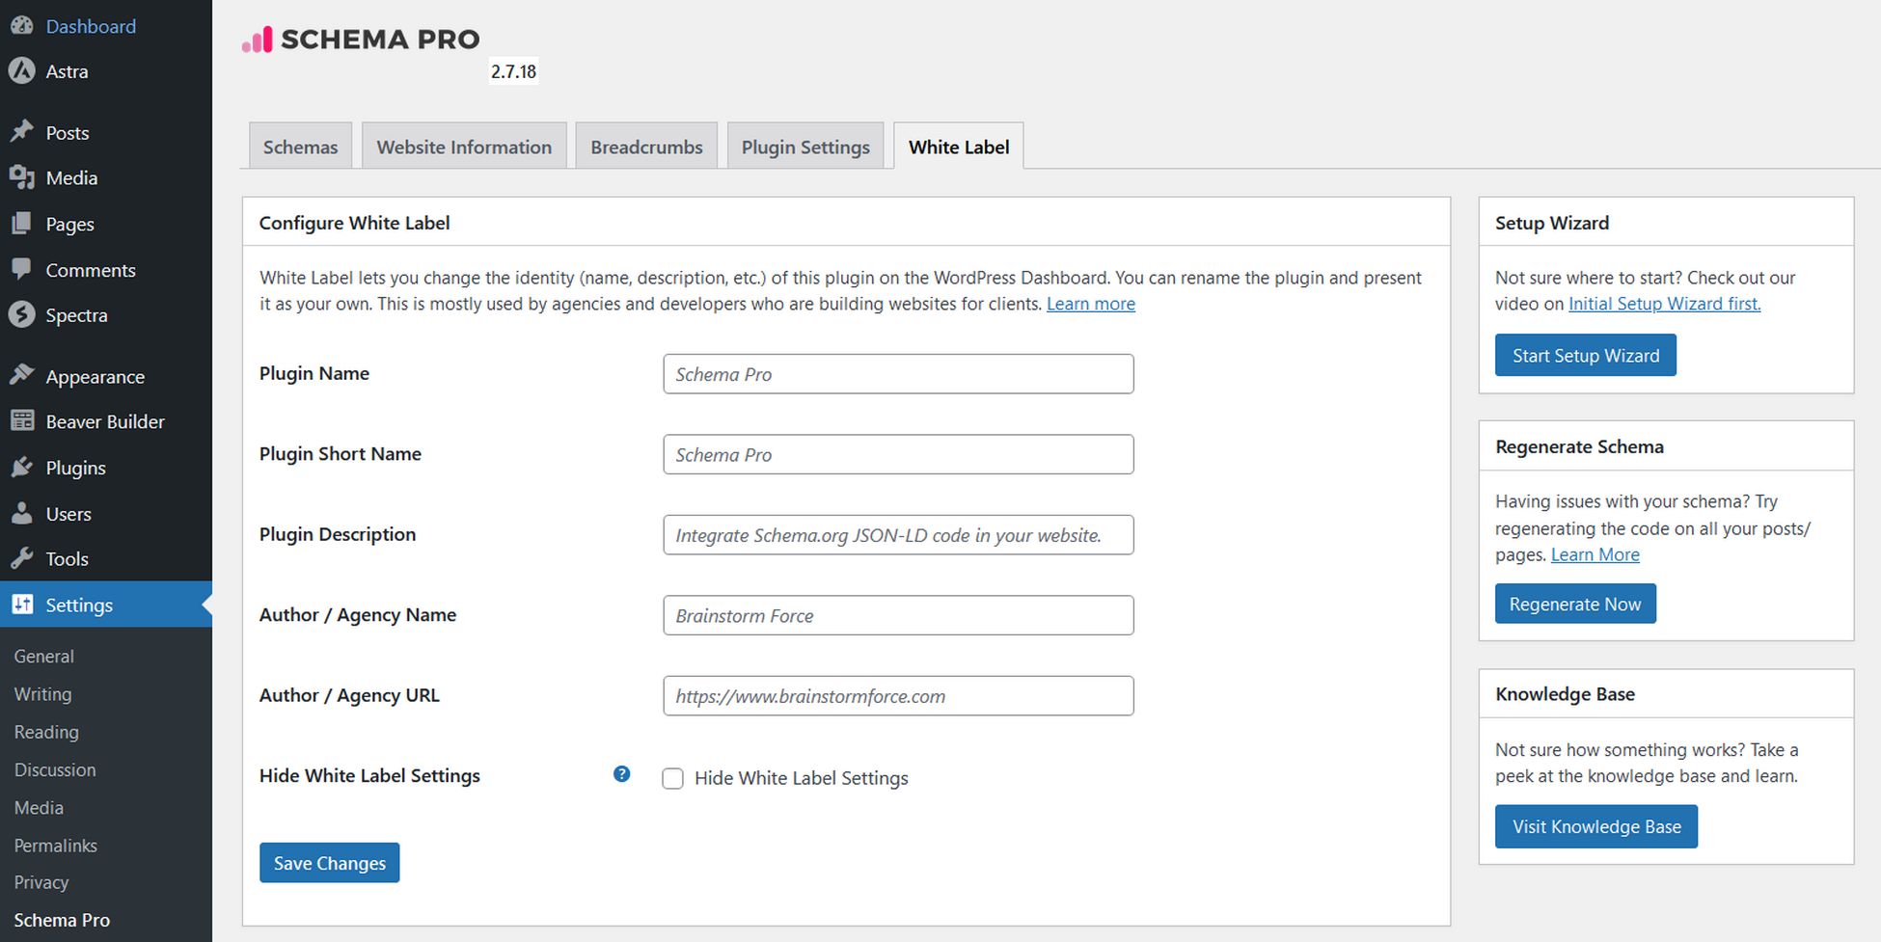Open Permalinks settings submenu

55,845
